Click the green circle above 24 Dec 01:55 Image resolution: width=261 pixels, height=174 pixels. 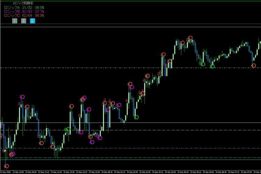136,117
